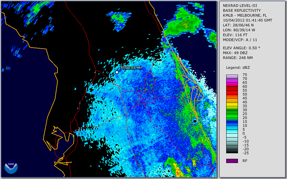Select the RF purple legend swatch
This screenshot has width=287, height=179.
pos(232,161)
